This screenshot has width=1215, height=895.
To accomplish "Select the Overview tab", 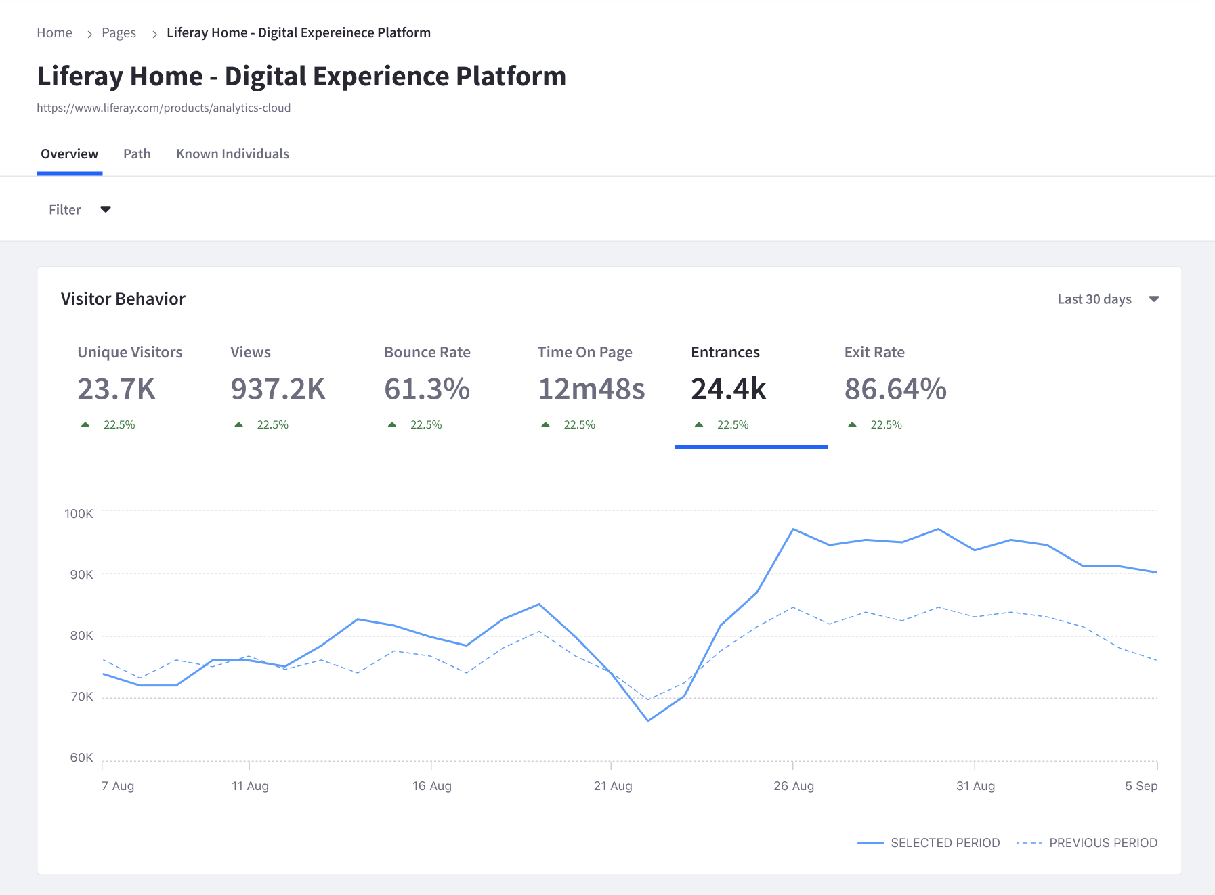I will point(69,154).
